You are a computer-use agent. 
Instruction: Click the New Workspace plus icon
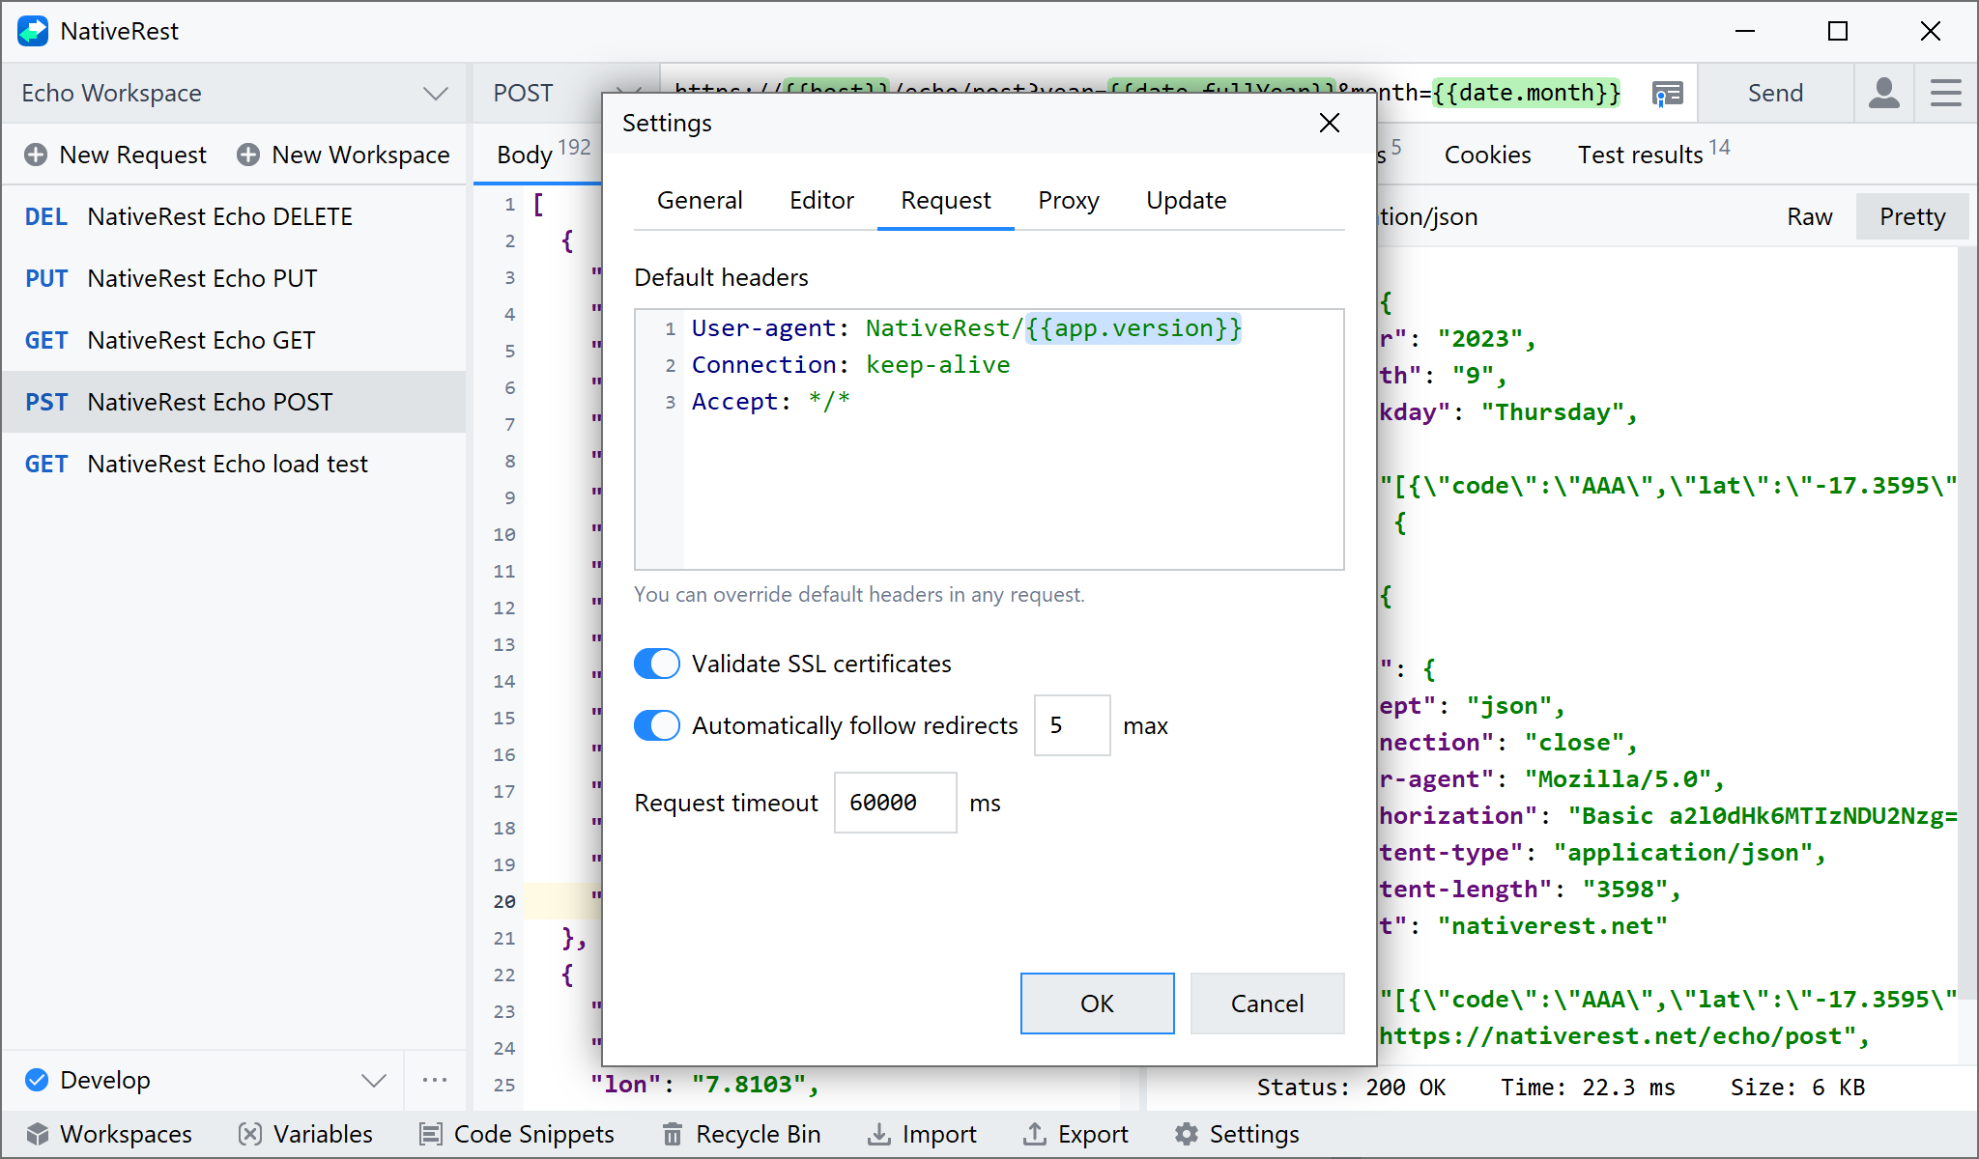248,155
